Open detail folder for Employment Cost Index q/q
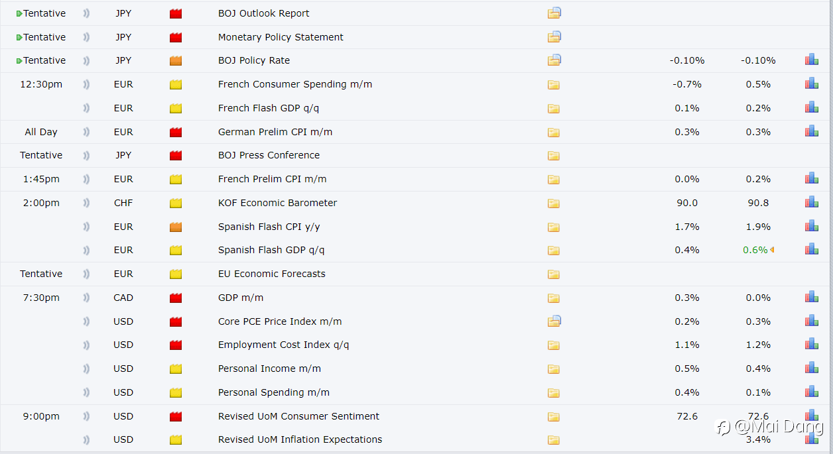 tap(554, 345)
